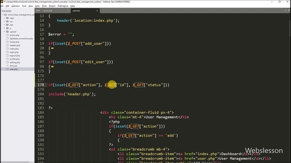This screenshot has width=291, height=163.
Task: Maximize the Sublime Text window
Action: coord(280,2)
